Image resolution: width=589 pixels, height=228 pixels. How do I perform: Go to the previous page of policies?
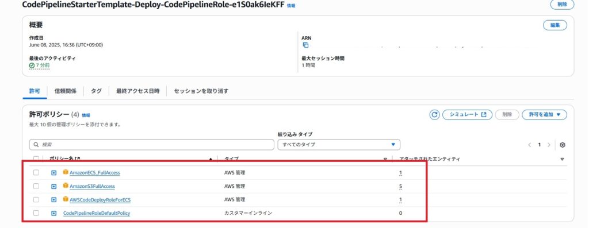(x=529, y=145)
